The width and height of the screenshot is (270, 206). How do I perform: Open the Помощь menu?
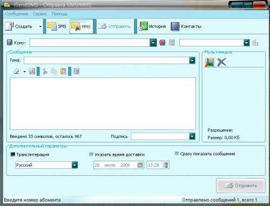[x=59, y=14]
